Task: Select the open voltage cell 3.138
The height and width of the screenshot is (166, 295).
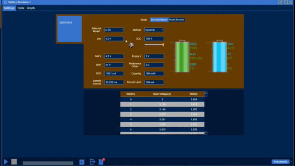Action: coord(162,105)
